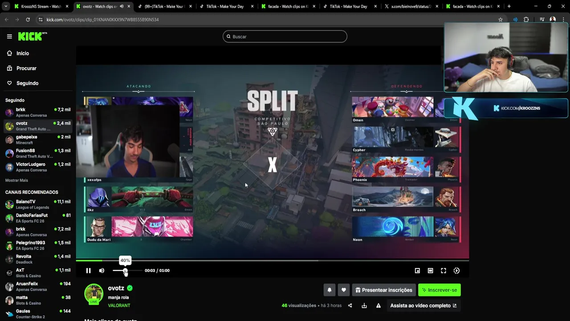
Task: Open Pelegrino1993 recommended channel
Action: coord(37,245)
